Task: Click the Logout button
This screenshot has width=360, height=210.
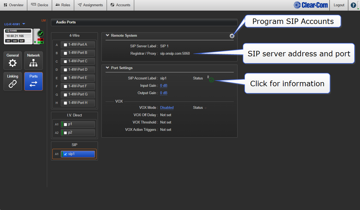Action: click(339, 5)
